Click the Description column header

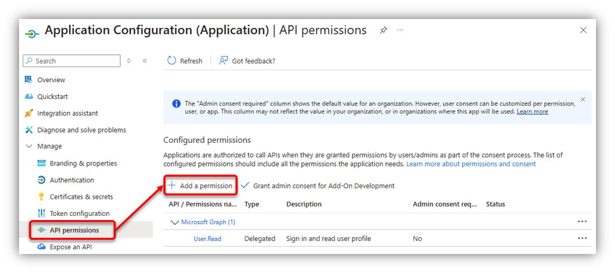click(304, 205)
